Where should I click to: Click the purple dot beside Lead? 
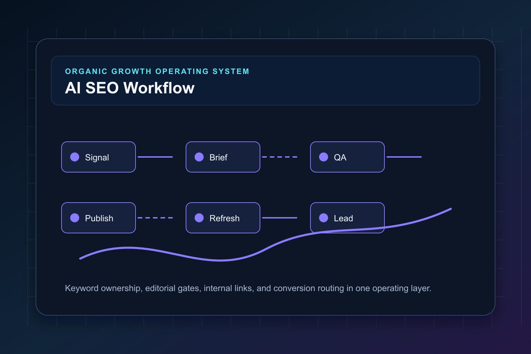pyautogui.click(x=324, y=218)
